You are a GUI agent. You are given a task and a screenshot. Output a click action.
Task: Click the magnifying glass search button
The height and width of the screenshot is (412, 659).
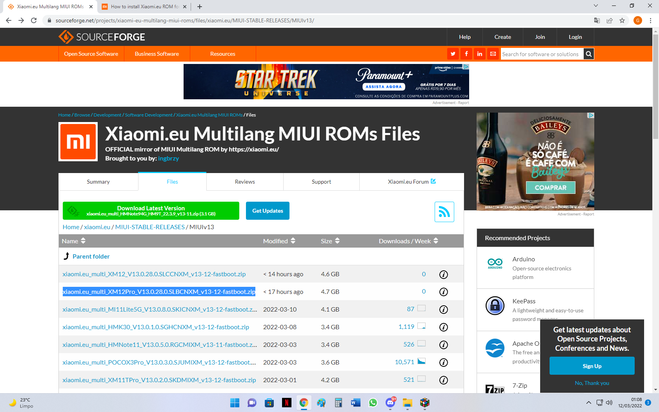click(x=588, y=54)
